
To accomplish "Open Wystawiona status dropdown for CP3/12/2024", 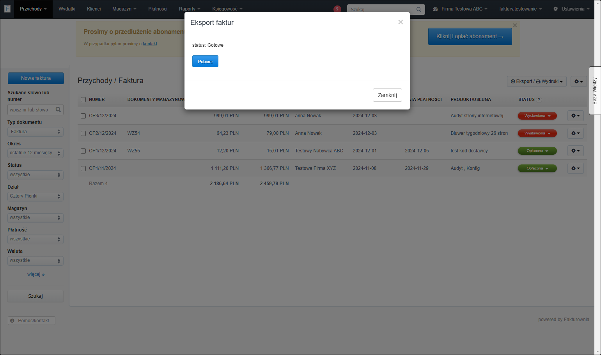I will pyautogui.click(x=537, y=116).
